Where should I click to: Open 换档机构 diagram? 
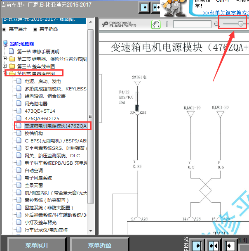click(x=34, y=133)
